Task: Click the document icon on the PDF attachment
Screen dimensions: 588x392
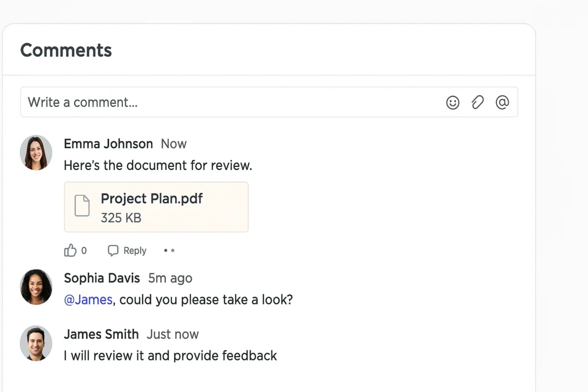Action: [82, 206]
